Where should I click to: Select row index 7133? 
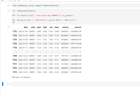15,35
